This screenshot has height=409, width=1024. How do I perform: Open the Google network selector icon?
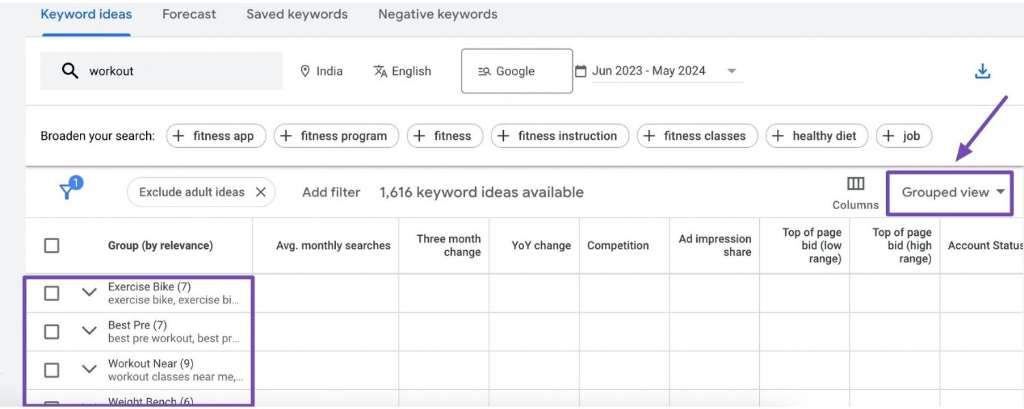click(x=485, y=70)
